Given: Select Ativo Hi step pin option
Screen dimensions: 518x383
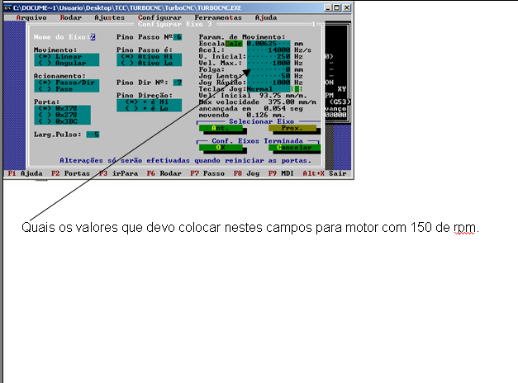Looking at the screenshot, I should 149,56.
